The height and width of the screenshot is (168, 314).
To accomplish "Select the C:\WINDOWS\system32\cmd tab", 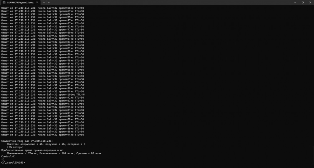I will [x=20, y=2].
